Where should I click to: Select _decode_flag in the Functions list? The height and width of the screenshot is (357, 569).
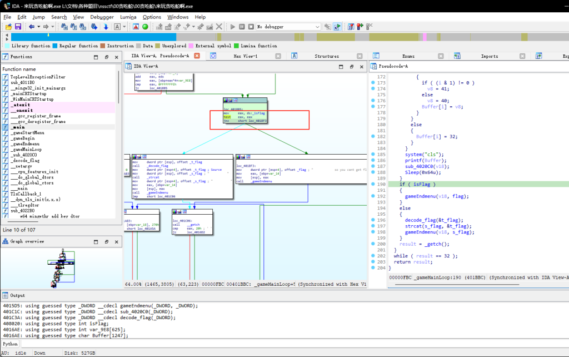click(25, 161)
